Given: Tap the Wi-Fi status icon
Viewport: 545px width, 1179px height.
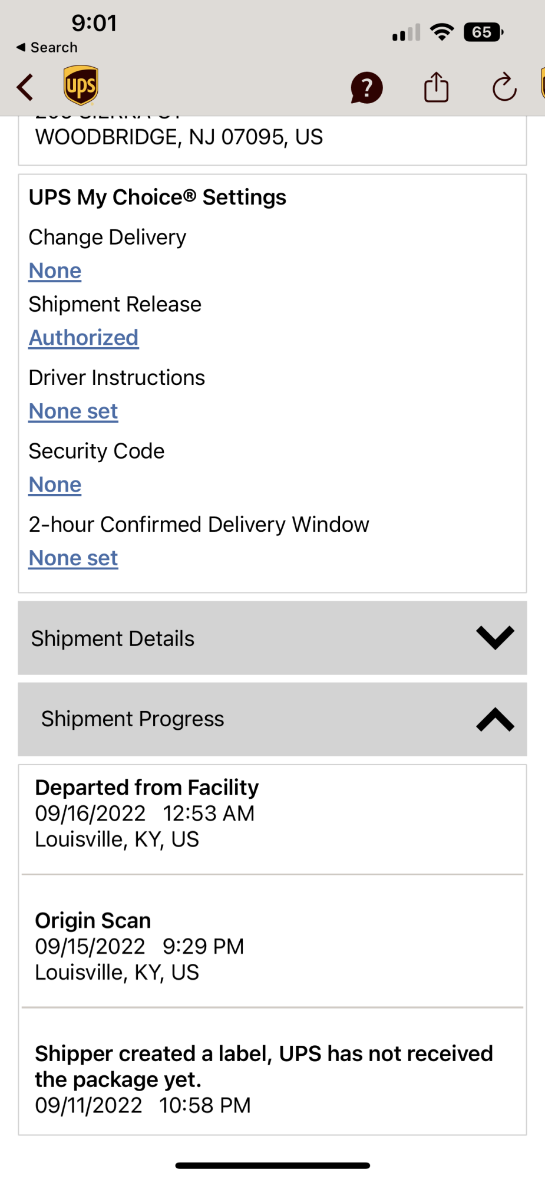Looking at the screenshot, I should point(442,32).
